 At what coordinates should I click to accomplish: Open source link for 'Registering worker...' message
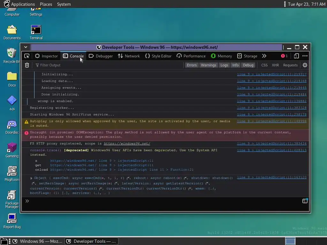pyautogui.click(x=271, y=108)
